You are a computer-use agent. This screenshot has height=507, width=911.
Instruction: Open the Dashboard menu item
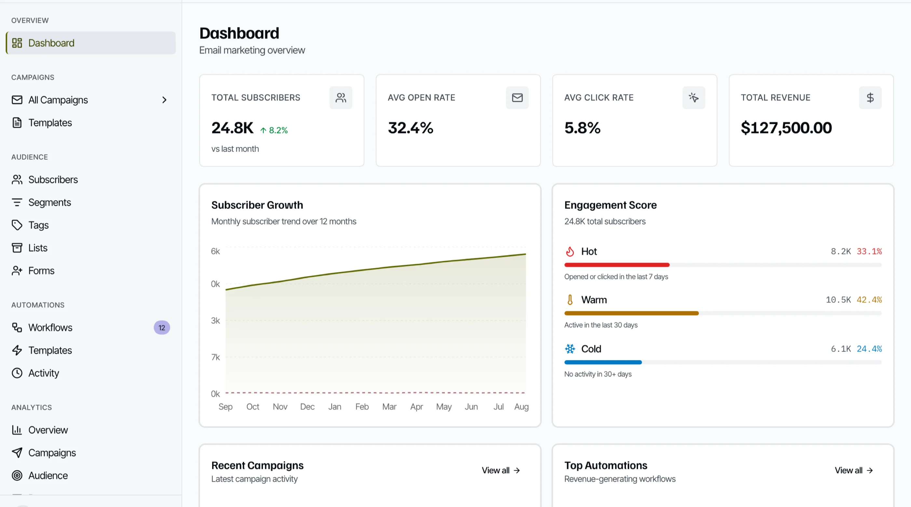(x=91, y=43)
